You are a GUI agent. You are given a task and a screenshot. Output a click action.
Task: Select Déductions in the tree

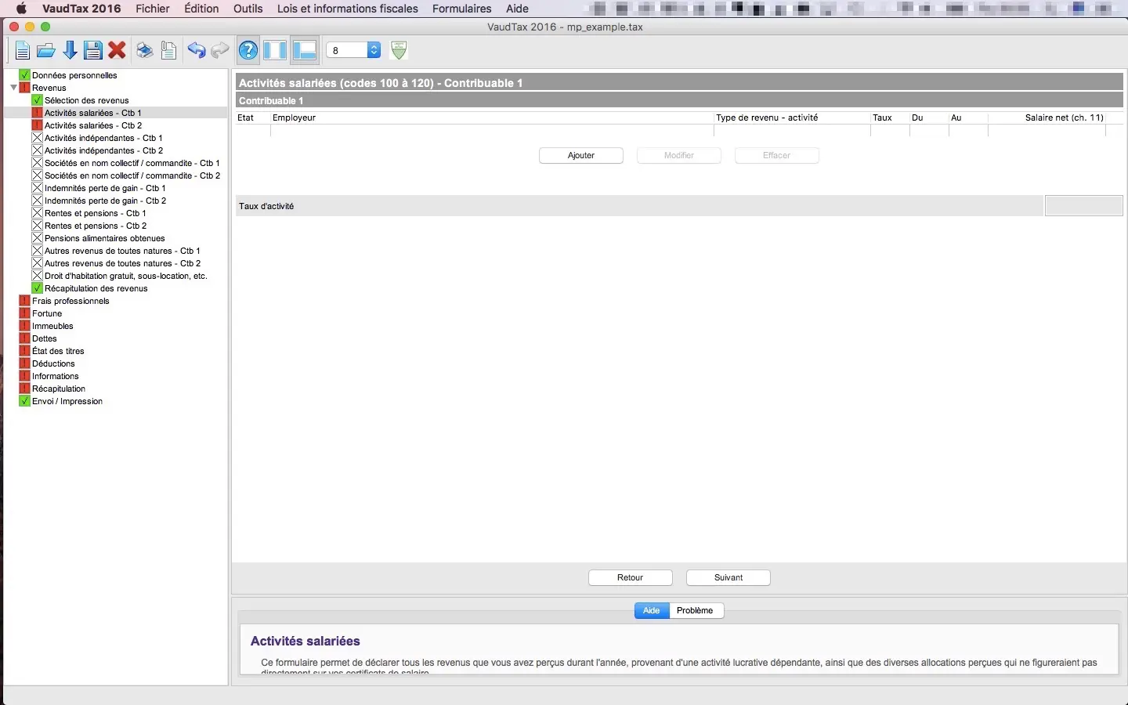click(53, 363)
